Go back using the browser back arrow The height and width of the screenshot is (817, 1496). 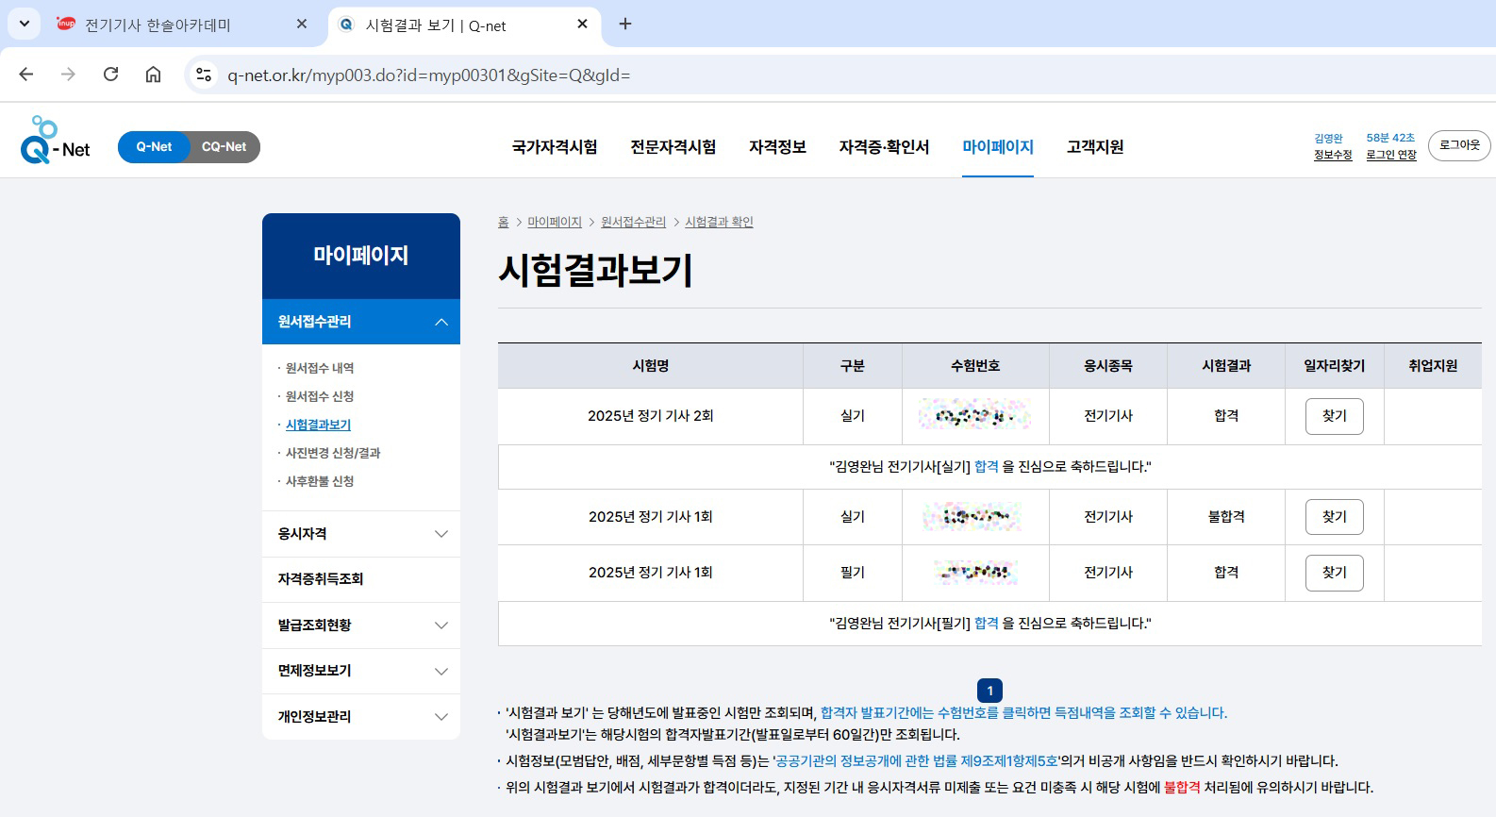[x=26, y=75]
